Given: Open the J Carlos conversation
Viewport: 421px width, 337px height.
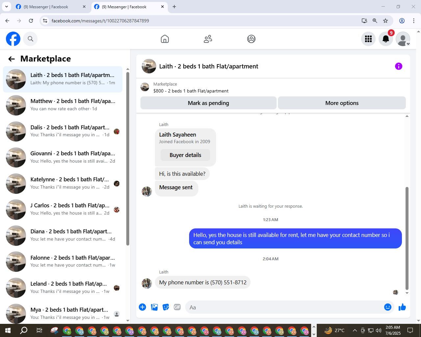Looking at the screenshot, I should 62,210.
